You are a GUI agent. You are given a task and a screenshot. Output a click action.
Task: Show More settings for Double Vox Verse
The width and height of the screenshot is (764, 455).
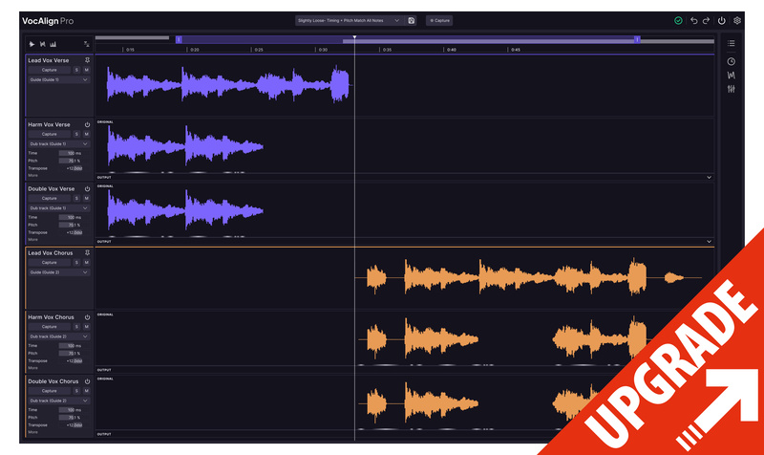coord(32,240)
